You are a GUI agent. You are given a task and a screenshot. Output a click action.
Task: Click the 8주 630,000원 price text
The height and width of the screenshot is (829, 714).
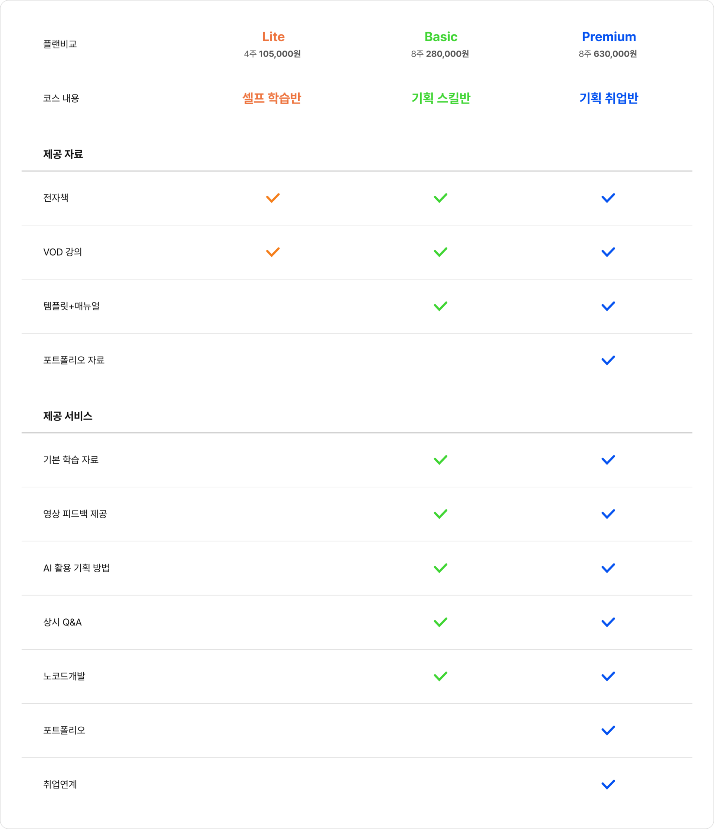(608, 54)
